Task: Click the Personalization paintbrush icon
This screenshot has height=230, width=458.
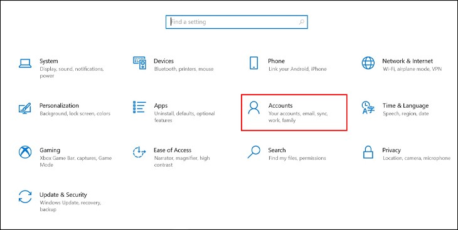Action: click(x=25, y=108)
